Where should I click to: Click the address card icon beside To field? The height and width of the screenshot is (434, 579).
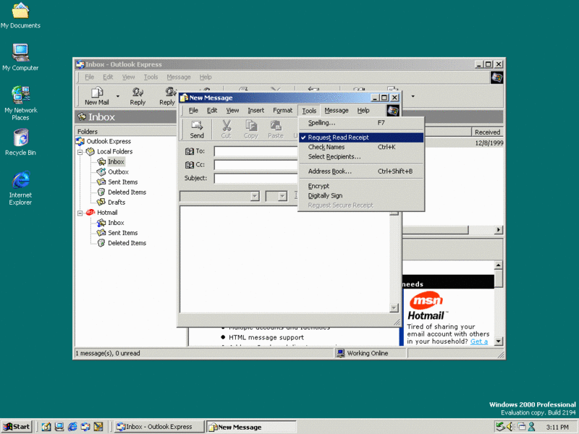pyautogui.click(x=189, y=151)
